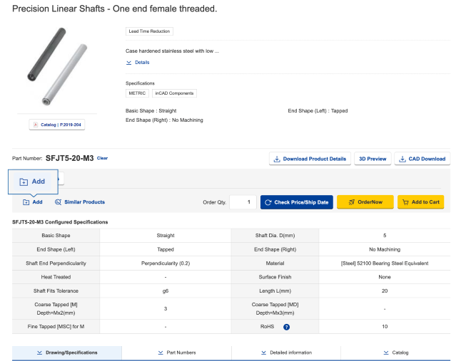Screen dimensions: 471x361
Task: Open Similar Products search icon
Action: [x=59, y=202]
